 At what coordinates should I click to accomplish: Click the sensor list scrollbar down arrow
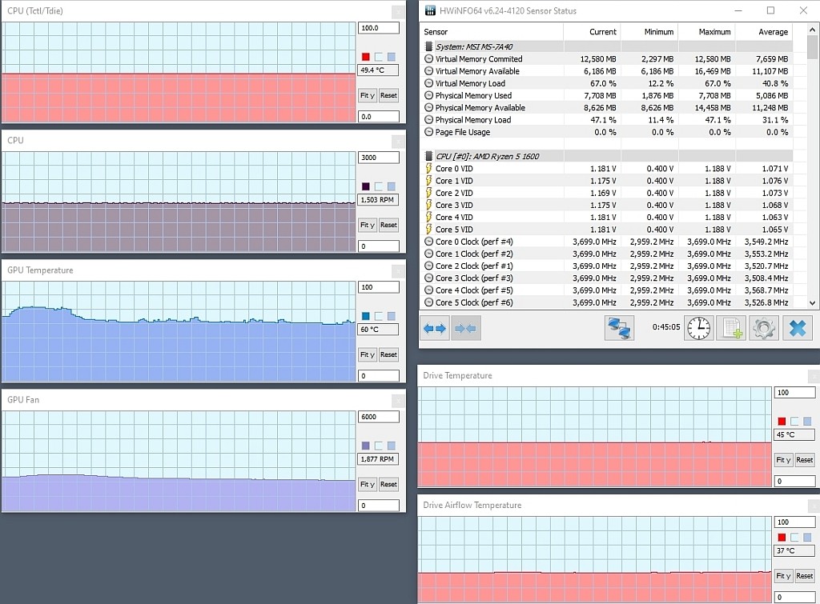click(x=812, y=302)
